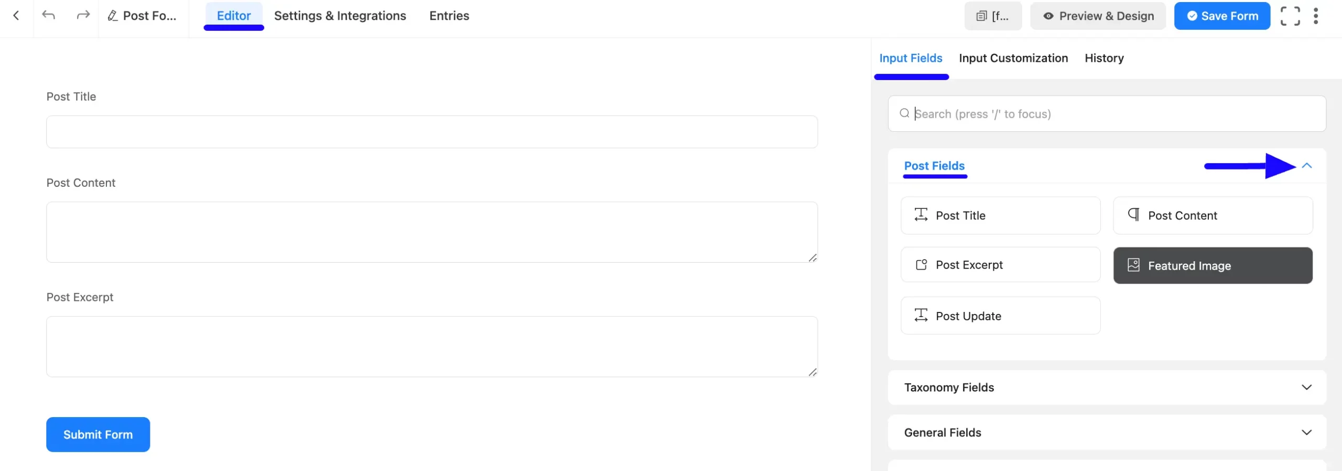Screen dimensions: 1342x471
Task: Click the search magnifier icon
Action: 904,114
